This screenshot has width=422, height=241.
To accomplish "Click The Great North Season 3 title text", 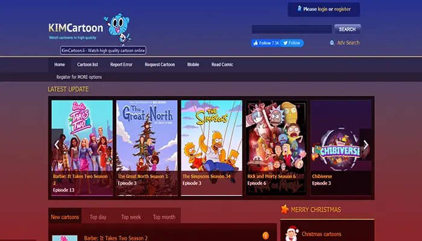I will [143, 177].
